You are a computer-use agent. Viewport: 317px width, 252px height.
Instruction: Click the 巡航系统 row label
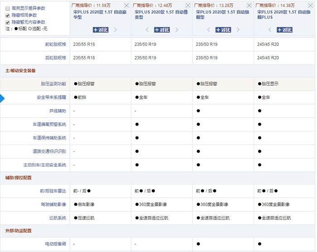click(58, 218)
